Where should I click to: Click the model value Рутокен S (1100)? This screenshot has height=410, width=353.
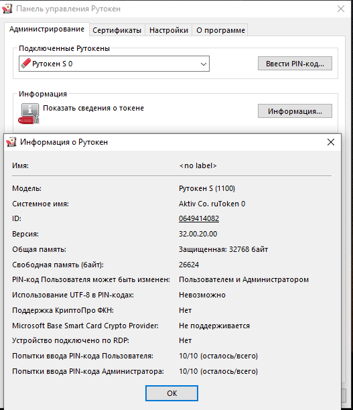pos(207,188)
